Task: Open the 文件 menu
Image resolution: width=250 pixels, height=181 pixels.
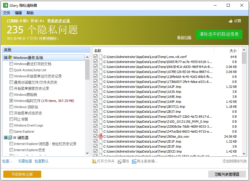Action: pos(7,13)
